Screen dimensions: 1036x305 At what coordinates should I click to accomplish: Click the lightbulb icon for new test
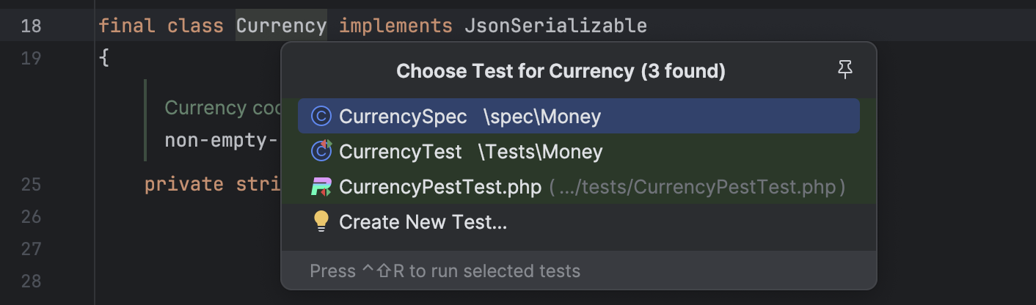coord(321,221)
